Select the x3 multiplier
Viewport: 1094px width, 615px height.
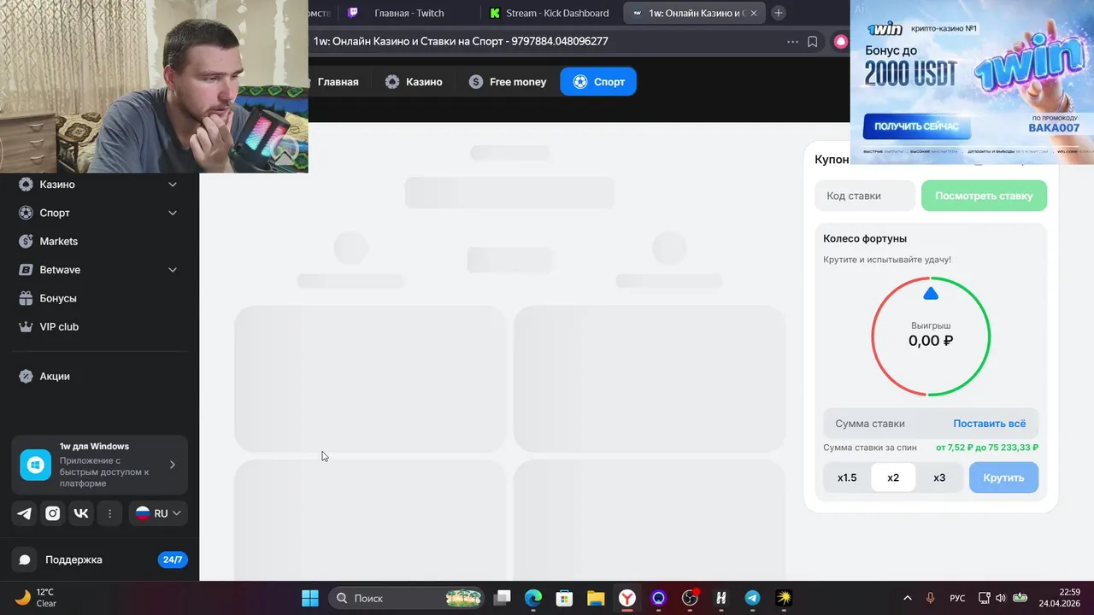point(939,477)
